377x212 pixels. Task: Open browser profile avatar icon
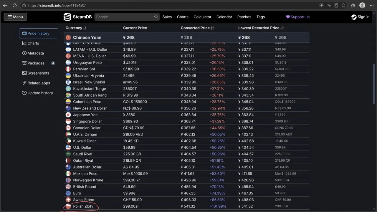[x=363, y=5]
